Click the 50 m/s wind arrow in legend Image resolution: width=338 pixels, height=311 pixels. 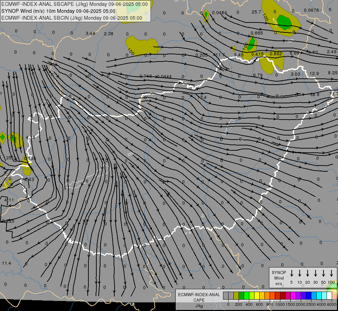click(x=323, y=273)
